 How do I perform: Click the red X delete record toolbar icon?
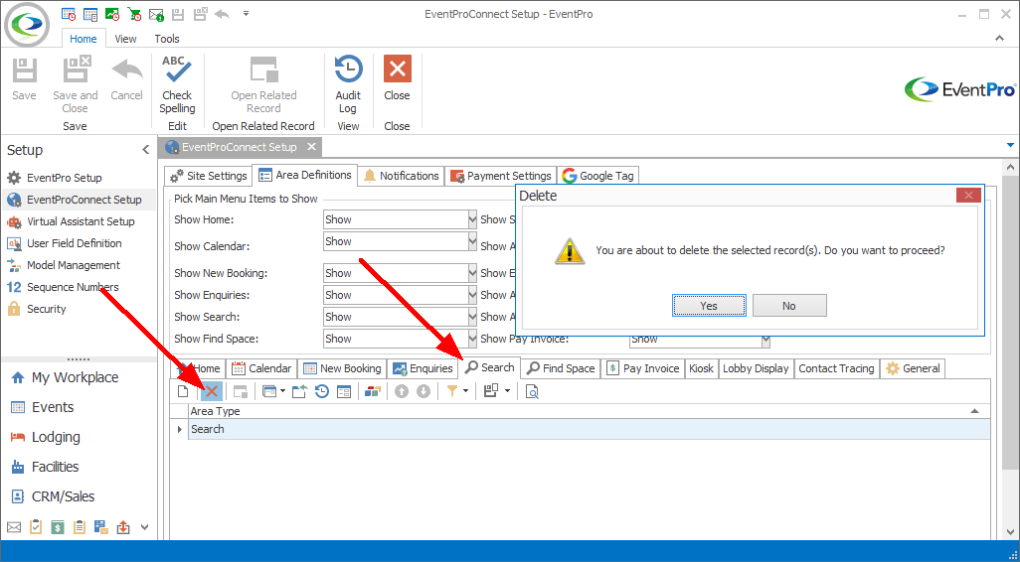tap(212, 391)
